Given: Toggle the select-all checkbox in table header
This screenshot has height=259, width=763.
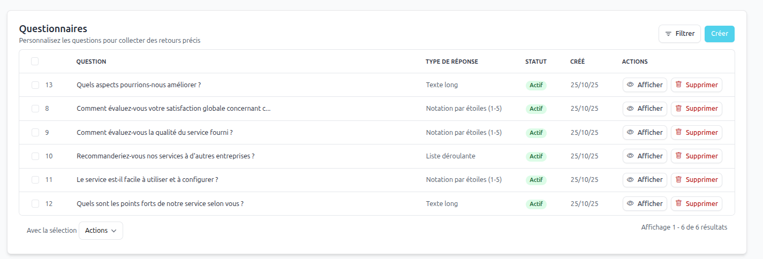Looking at the screenshot, I should click(x=35, y=62).
